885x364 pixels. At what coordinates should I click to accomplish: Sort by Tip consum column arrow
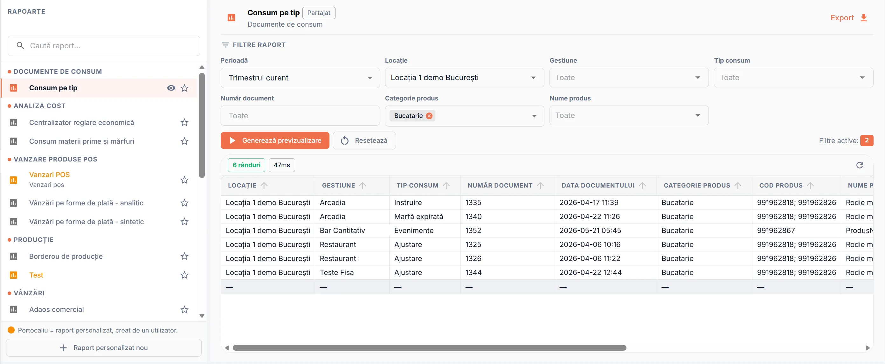click(x=446, y=185)
